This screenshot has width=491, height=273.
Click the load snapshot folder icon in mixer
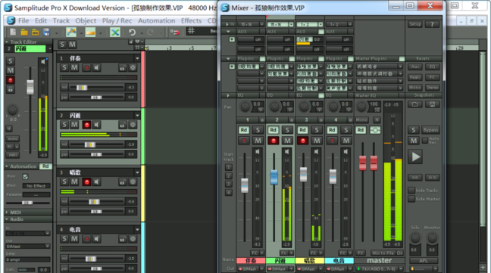(415, 104)
